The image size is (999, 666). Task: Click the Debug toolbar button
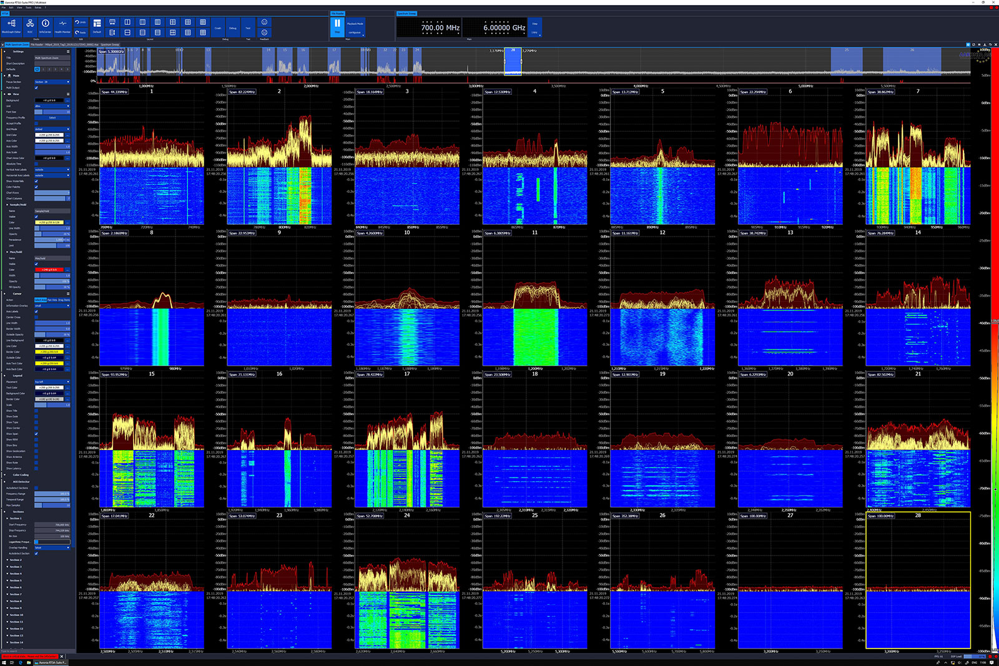click(x=233, y=27)
